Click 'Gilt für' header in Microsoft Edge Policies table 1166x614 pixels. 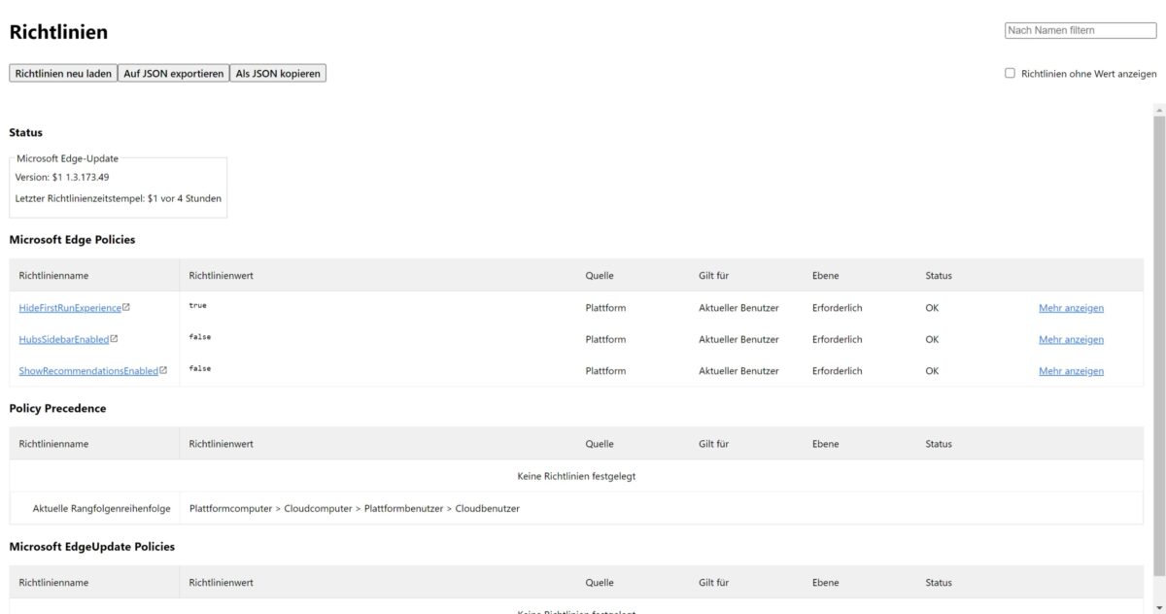(713, 275)
